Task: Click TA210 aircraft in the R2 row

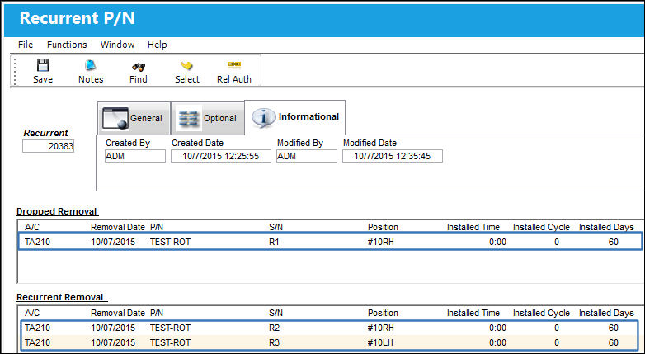Action: click(37, 328)
